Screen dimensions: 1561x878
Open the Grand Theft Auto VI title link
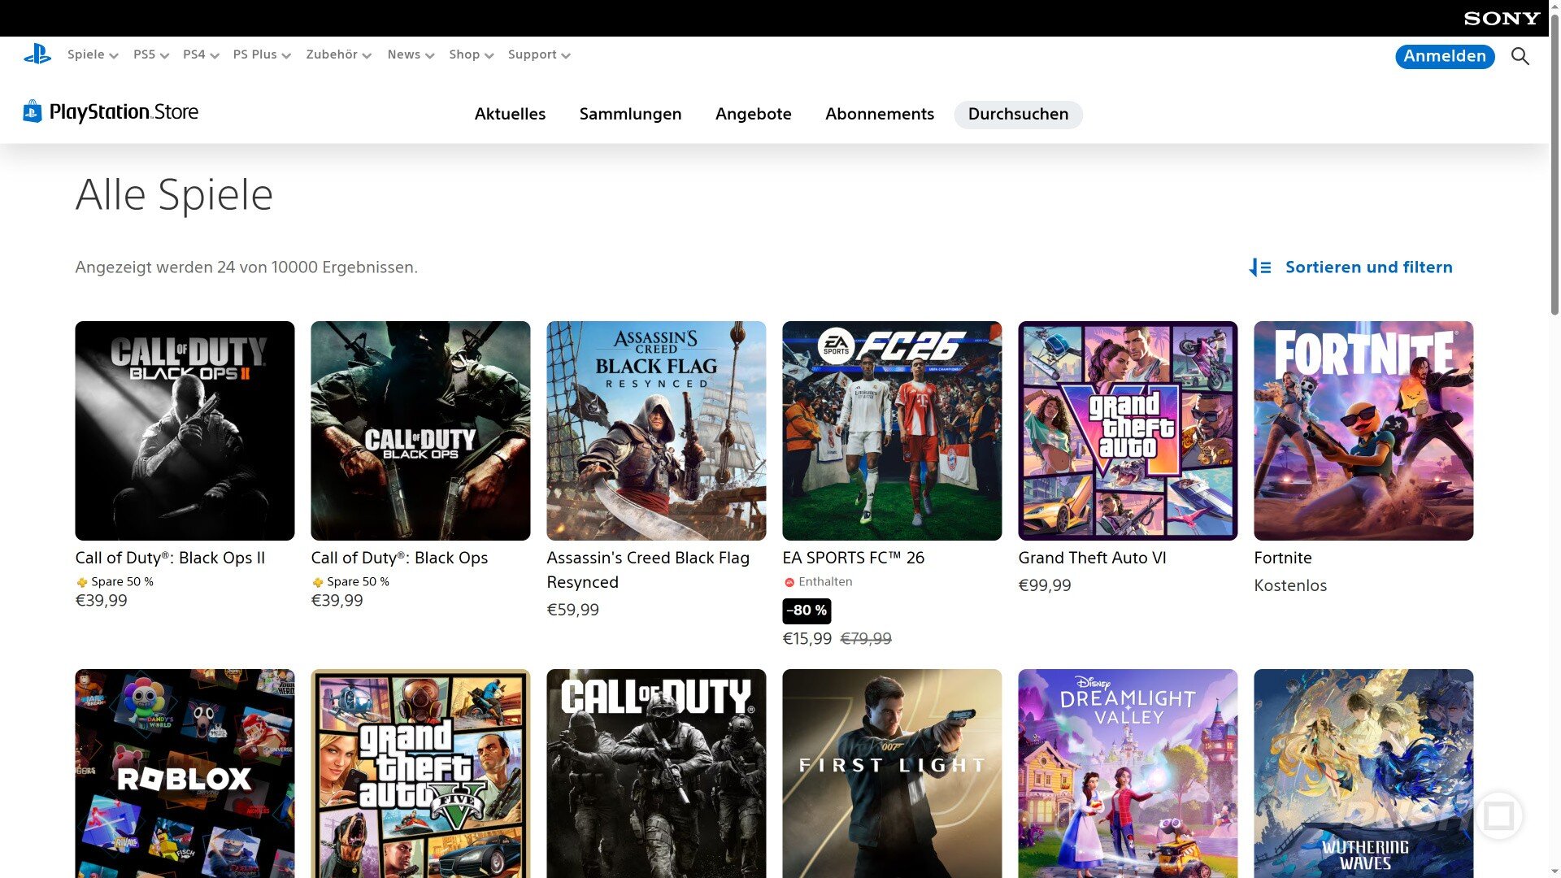[1092, 558]
